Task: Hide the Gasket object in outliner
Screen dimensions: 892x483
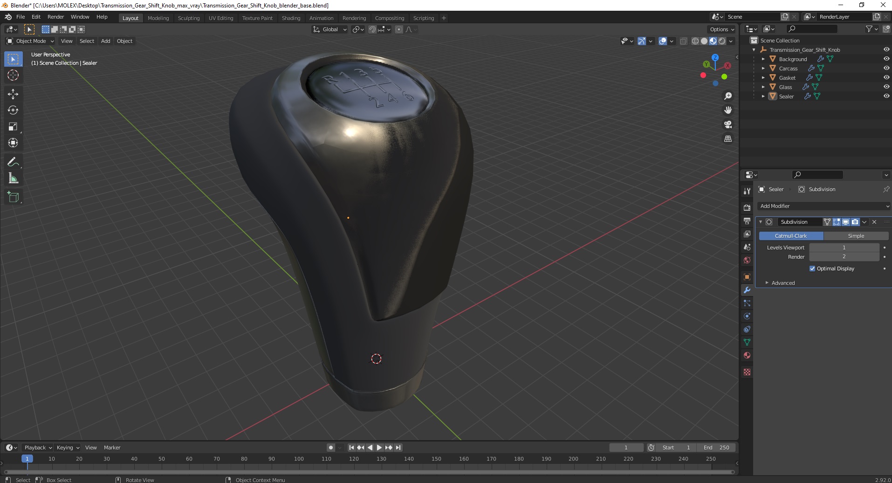Action: 886,77
